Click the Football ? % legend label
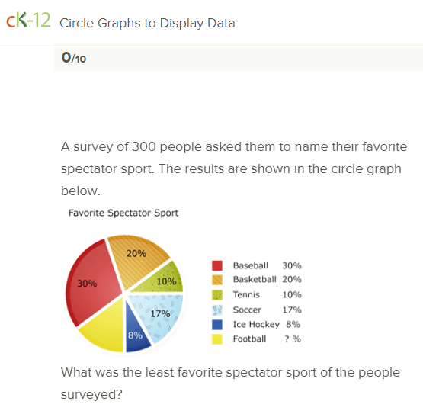The image size is (423, 414). [x=267, y=339]
